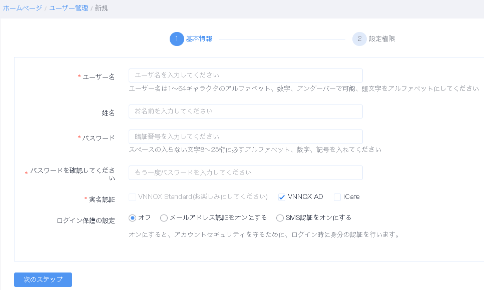This screenshot has height=290, width=484.
Task: Click the iCare label text
Action: click(351, 197)
